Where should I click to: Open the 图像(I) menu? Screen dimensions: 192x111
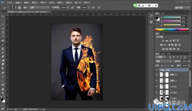point(27,2)
